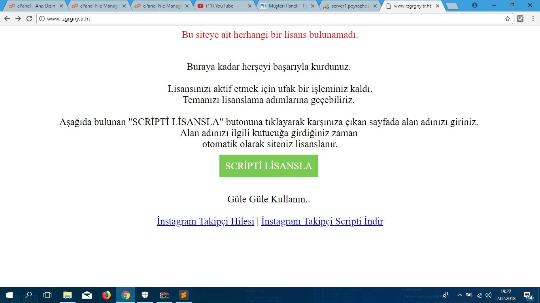The image size is (540, 303).
Task: Open the People icon in system tray
Action: [446, 295]
